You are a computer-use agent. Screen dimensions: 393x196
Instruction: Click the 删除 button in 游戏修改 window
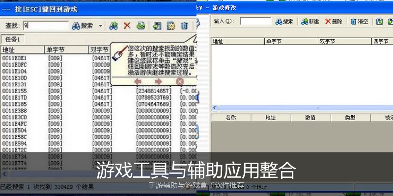pos(334,22)
